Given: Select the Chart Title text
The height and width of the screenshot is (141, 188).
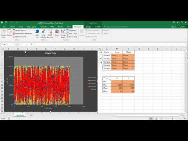Looking at the screenshot, I should tap(51, 53).
